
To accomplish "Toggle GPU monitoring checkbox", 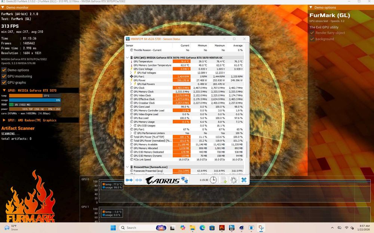I will tap(4, 76).
